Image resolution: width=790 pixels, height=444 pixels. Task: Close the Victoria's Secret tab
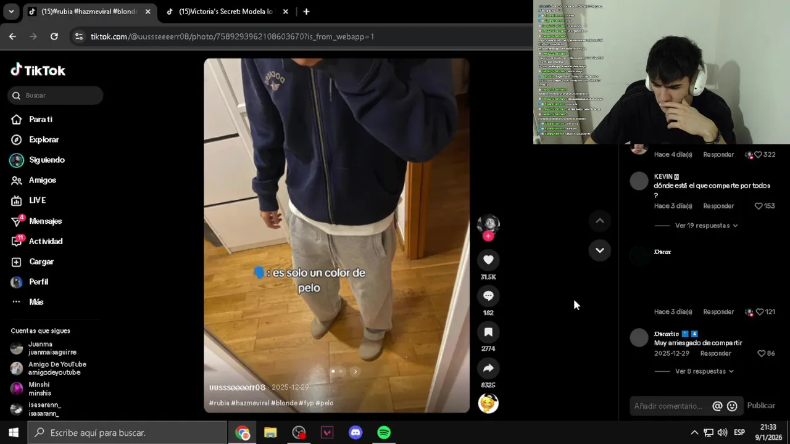(285, 12)
